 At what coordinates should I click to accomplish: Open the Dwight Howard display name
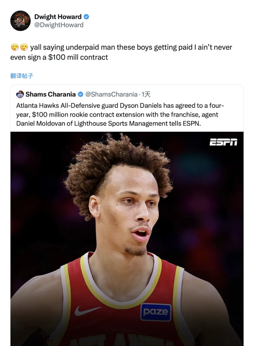58,17
